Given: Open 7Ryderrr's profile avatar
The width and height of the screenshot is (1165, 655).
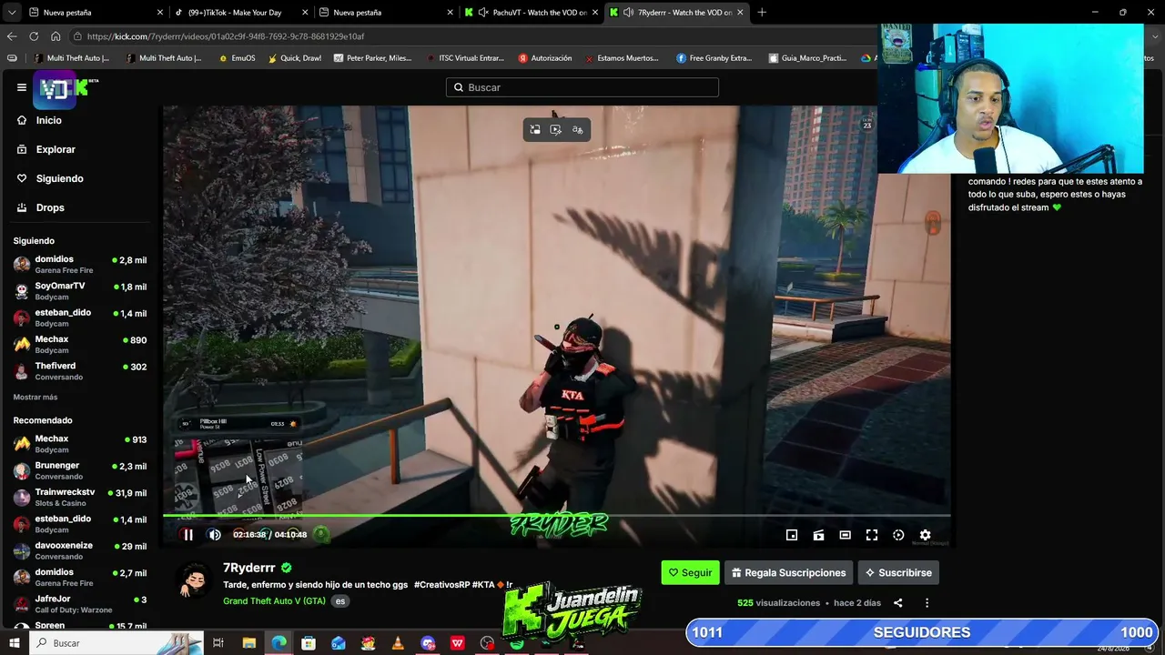Looking at the screenshot, I should [195, 580].
